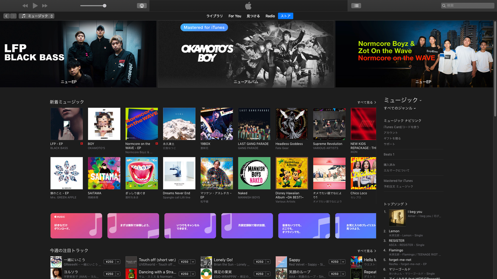Open the AirPlay output menu
Screen dimensions: 497x279
142,6
